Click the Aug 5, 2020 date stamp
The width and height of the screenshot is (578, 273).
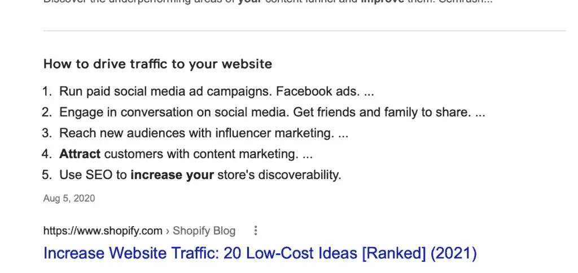click(x=69, y=198)
